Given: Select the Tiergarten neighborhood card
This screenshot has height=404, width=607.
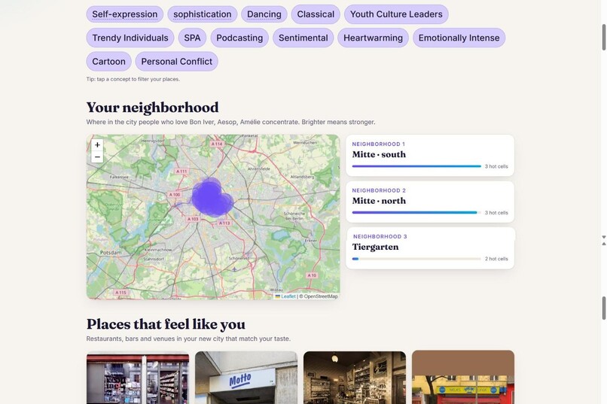Looking at the screenshot, I should (x=430, y=248).
